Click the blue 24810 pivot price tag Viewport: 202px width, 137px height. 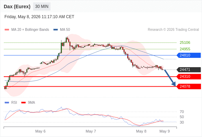click(189, 55)
